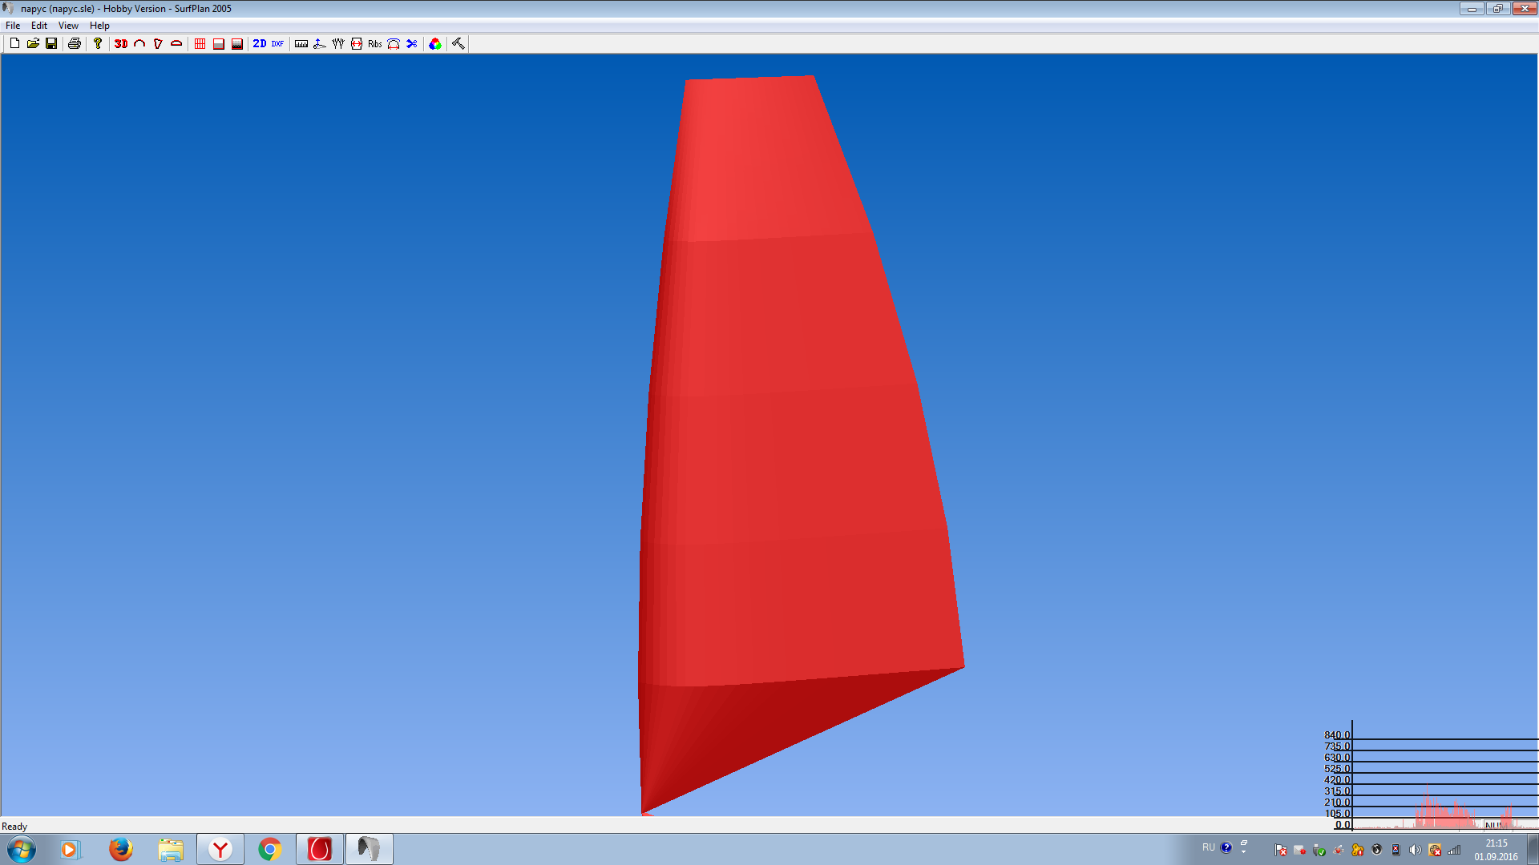This screenshot has width=1539, height=865.
Task: Open the Ribs tool
Action: coord(374,44)
